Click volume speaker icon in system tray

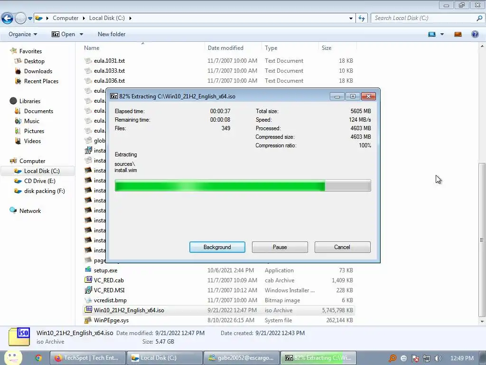point(438,358)
